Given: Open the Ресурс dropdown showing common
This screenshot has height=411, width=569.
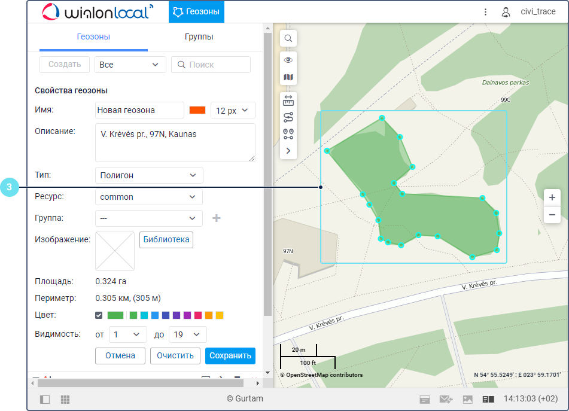Looking at the screenshot, I should pos(148,197).
